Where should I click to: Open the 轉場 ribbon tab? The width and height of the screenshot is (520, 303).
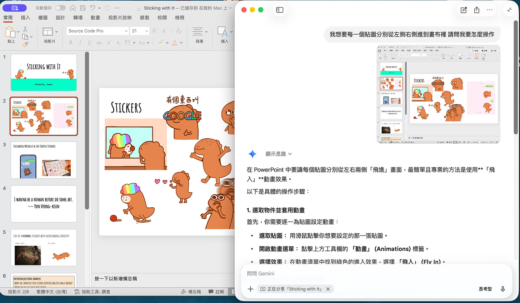point(78,18)
